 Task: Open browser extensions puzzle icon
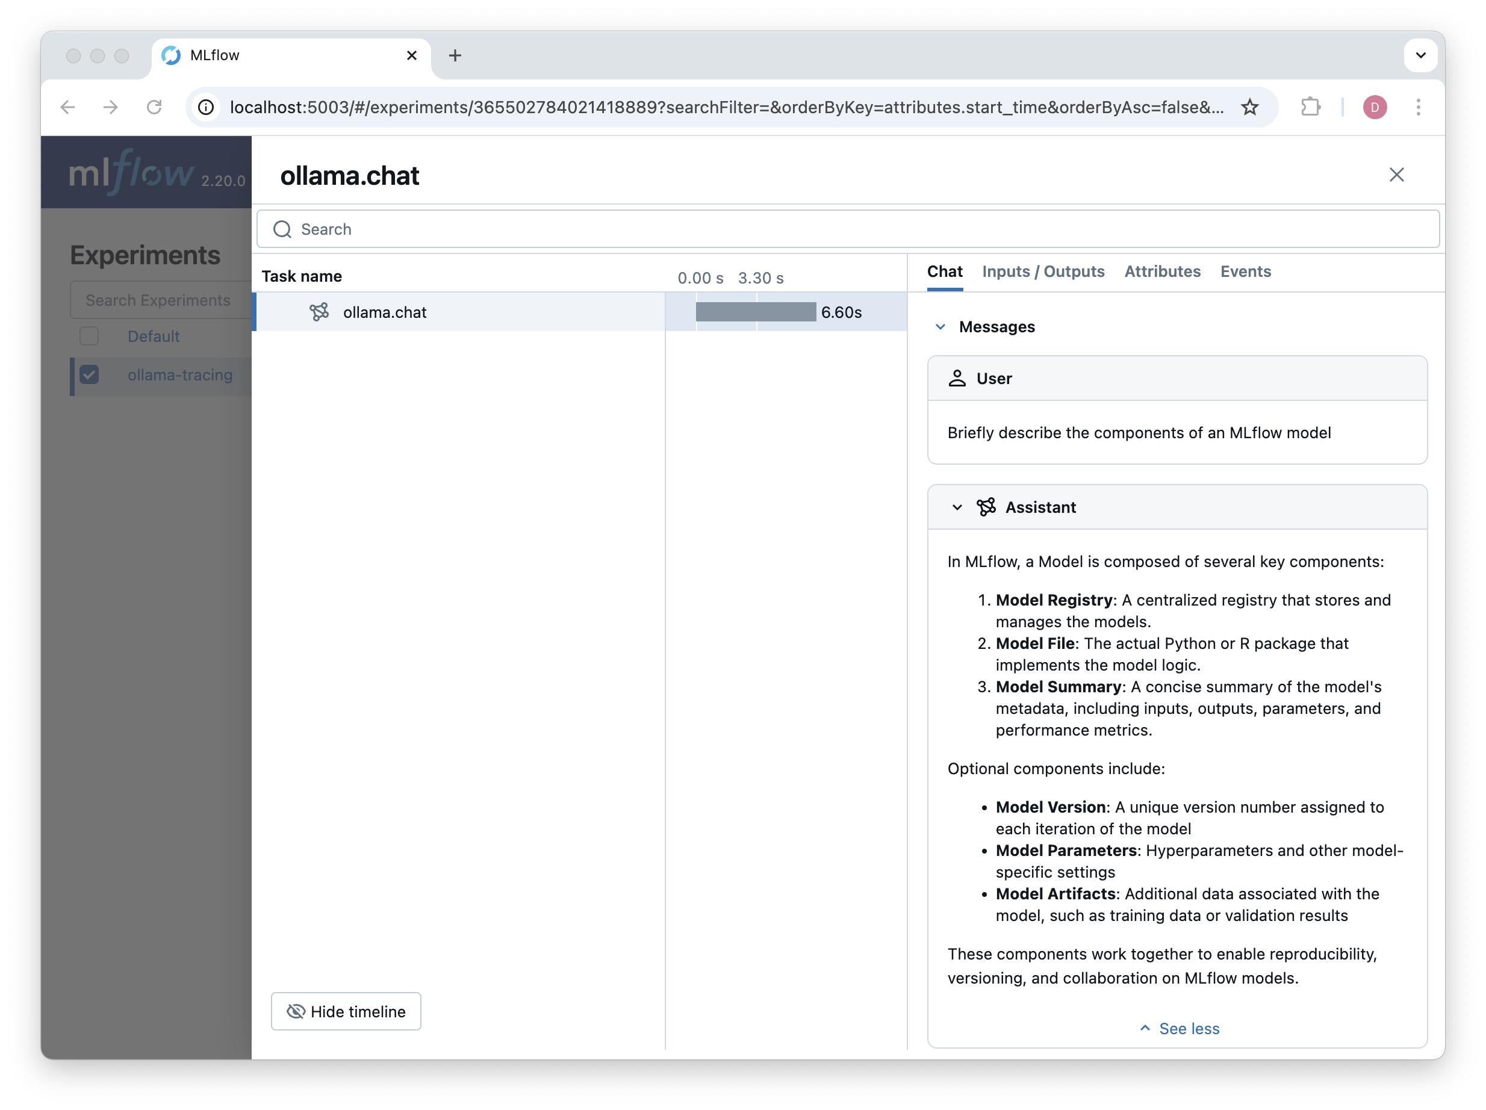[1310, 107]
